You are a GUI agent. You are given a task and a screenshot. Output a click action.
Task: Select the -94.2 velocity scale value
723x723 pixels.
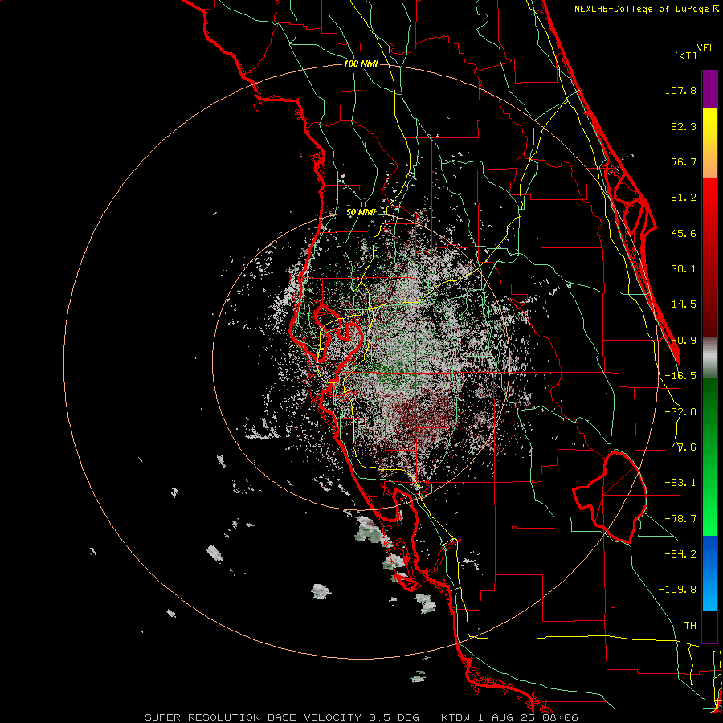(680, 553)
